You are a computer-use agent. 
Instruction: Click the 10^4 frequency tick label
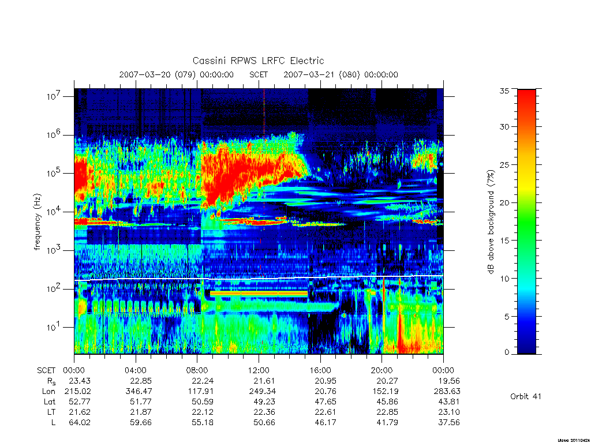(x=54, y=211)
